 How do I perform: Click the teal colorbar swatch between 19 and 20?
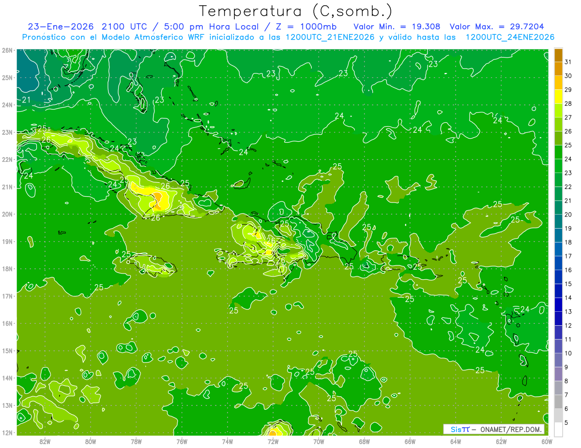(558, 221)
